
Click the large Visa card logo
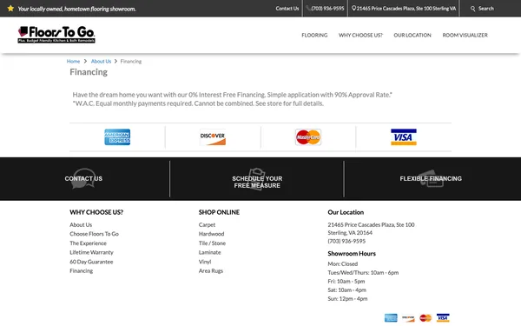[x=404, y=137]
